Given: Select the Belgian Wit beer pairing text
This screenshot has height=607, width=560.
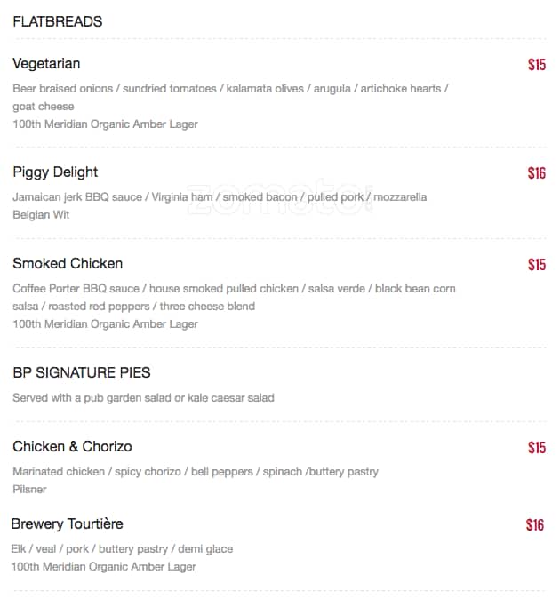Looking at the screenshot, I should click(41, 215).
